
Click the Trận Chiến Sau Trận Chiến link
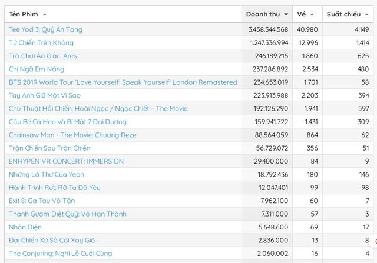point(49,148)
